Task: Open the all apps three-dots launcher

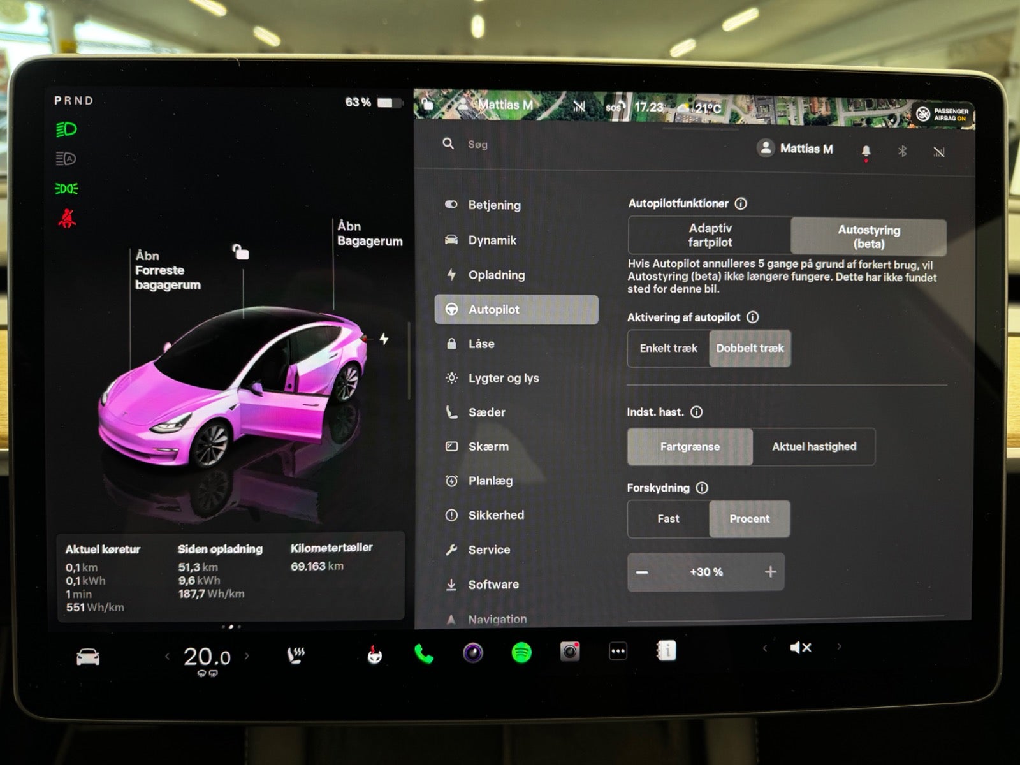Action: click(618, 651)
